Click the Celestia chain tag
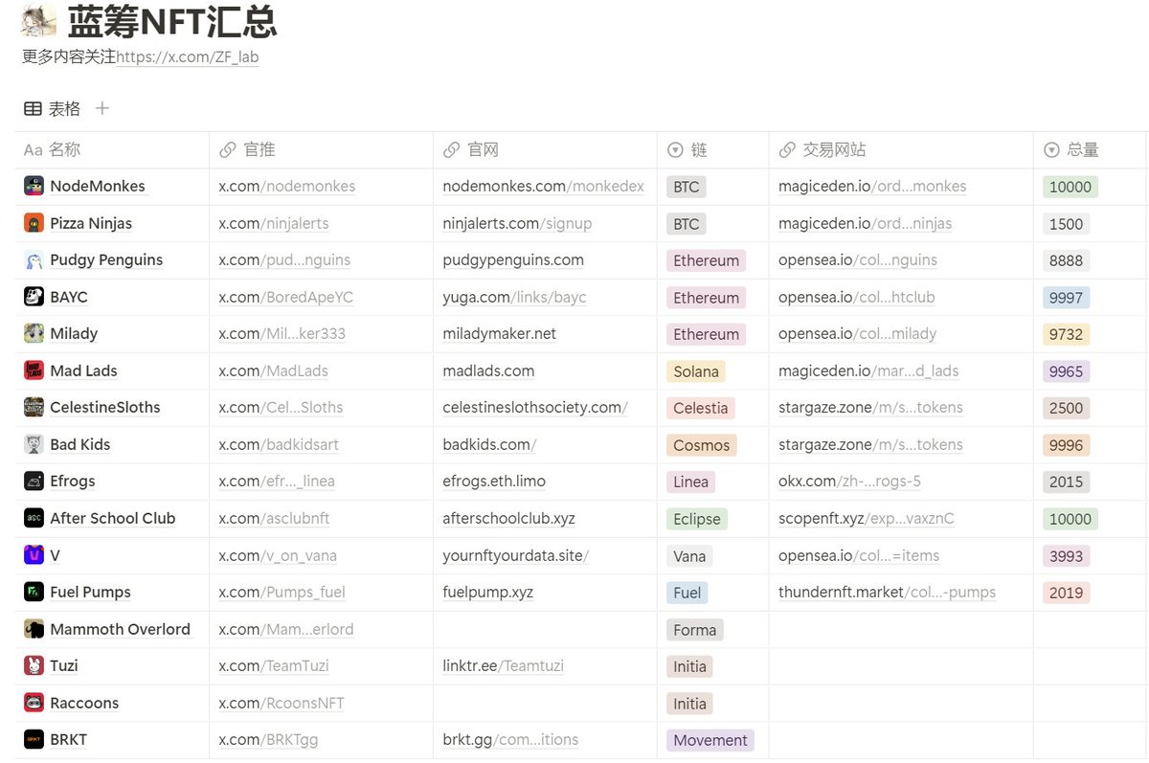This screenshot has width=1149, height=763. [x=701, y=408]
